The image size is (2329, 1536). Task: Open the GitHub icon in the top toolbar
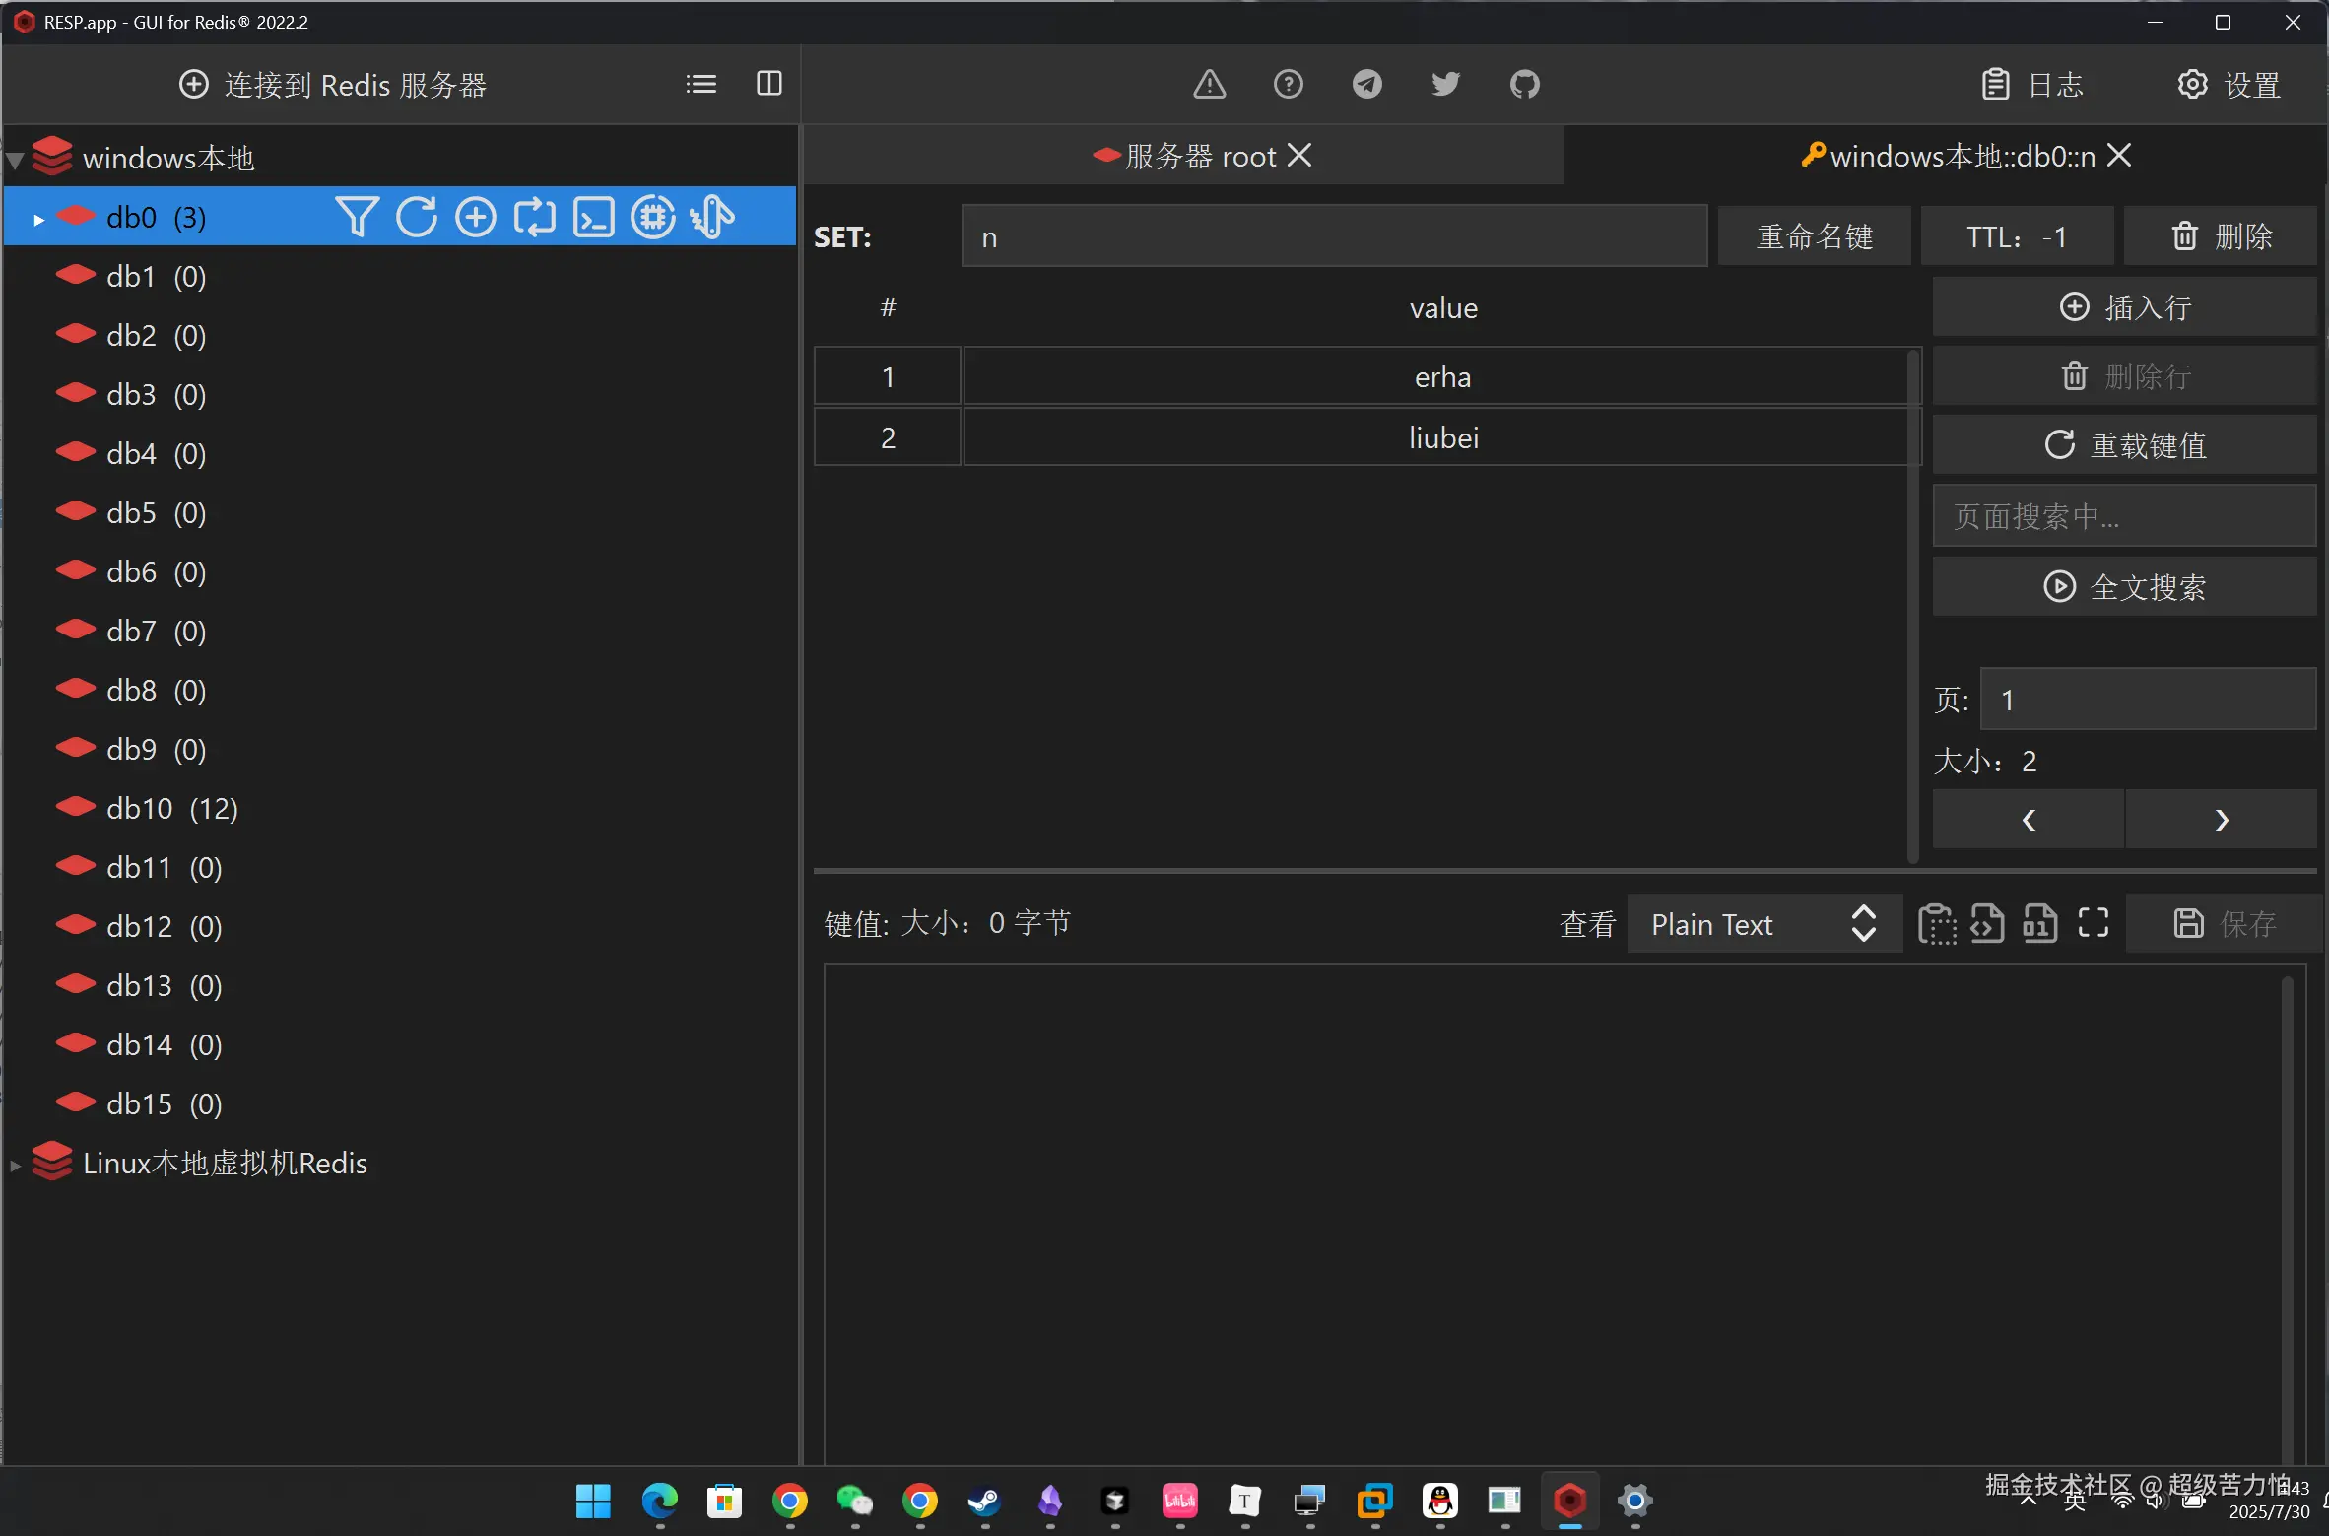click(1524, 85)
